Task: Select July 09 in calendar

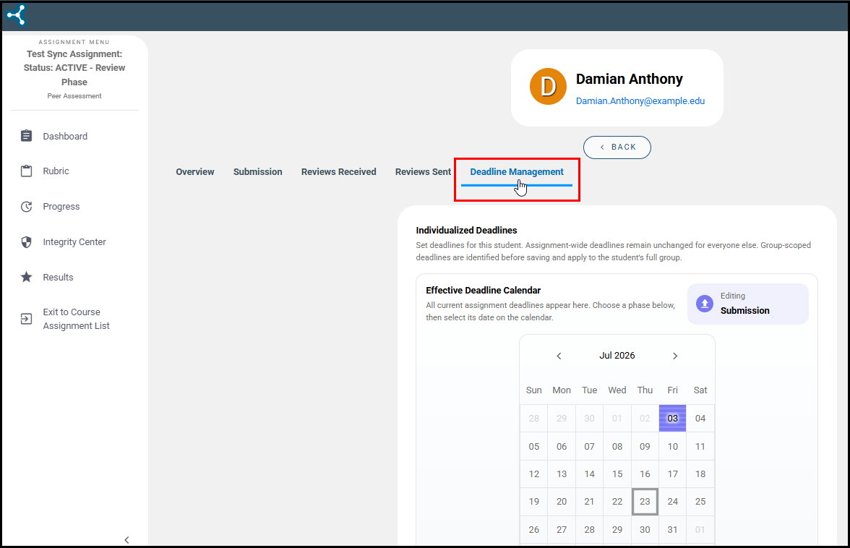Action: click(645, 446)
